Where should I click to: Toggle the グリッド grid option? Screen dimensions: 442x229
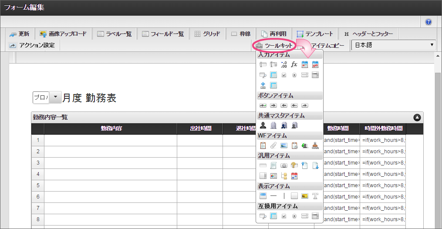coord(207,34)
